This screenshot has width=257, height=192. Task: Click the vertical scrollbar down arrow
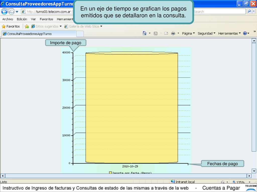(254, 171)
